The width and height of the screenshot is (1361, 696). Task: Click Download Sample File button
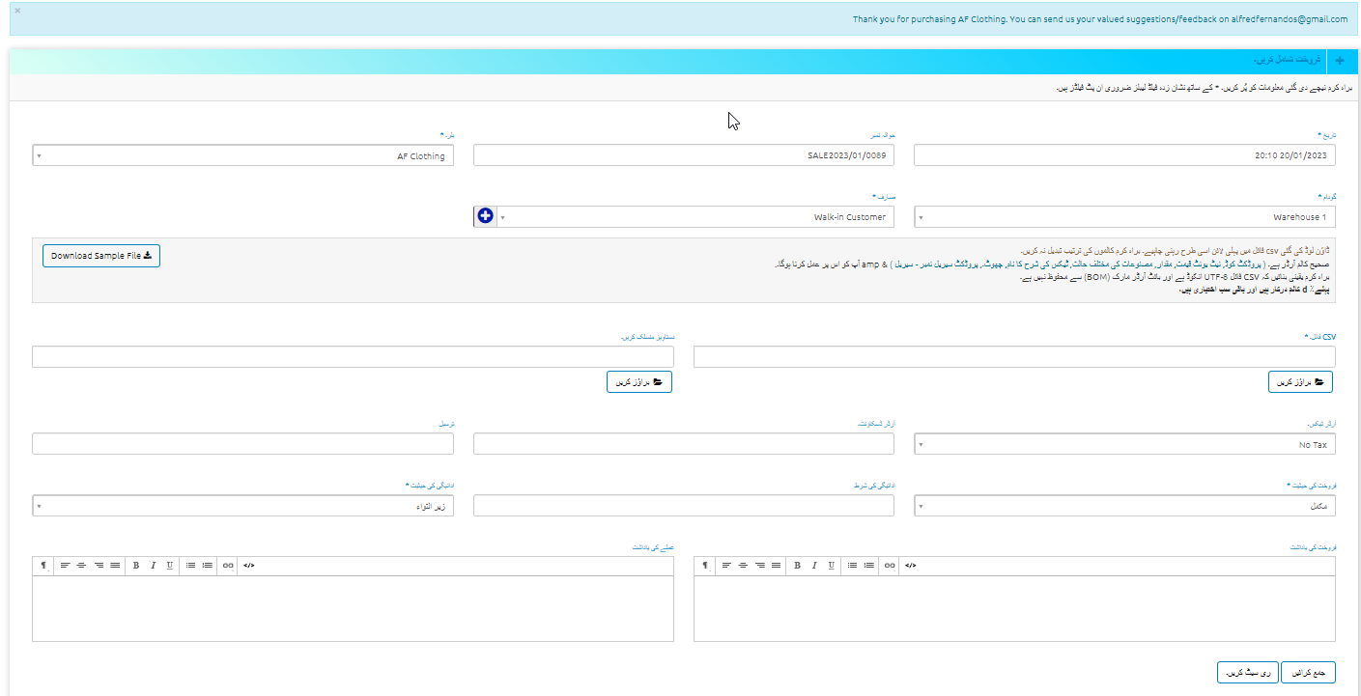(101, 256)
